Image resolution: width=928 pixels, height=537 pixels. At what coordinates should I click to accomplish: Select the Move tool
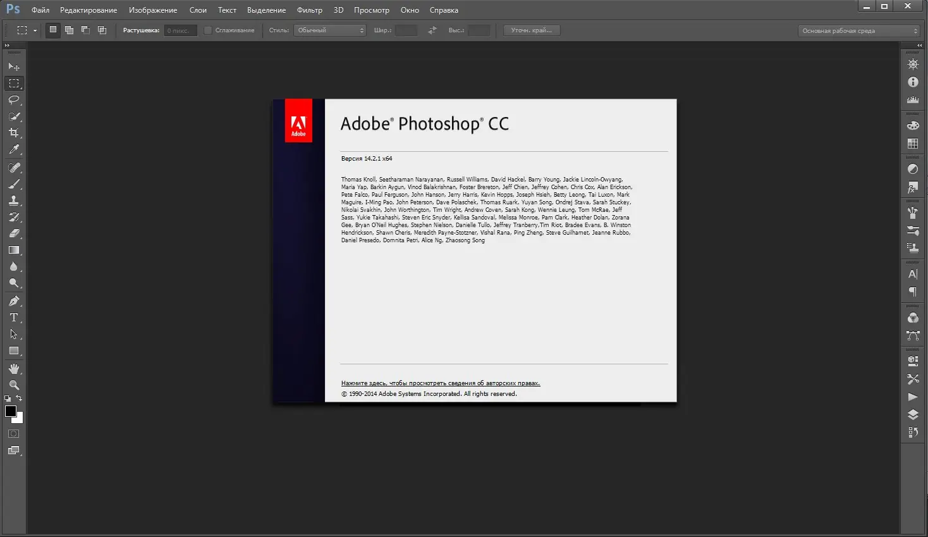coord(14,66)
